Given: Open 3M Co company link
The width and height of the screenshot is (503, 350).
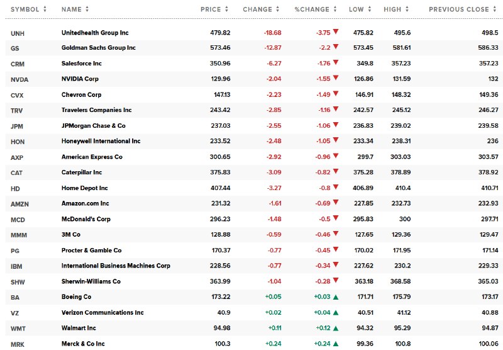Looking at the screenshot, I should point(71,235).
